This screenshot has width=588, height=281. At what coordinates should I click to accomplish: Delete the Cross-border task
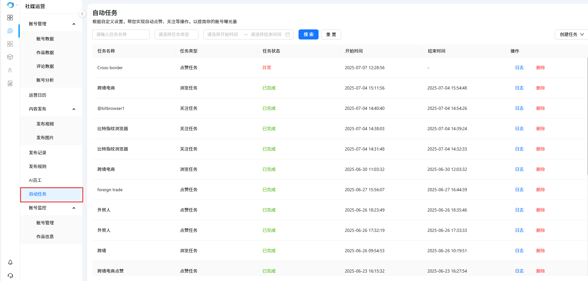(x=540, y=68)
